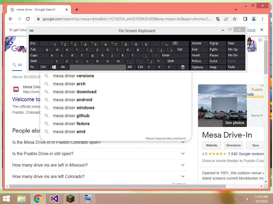The image size is (273, 204).
Task: Open 1,540 Google reviews link
Action: click(246, 154)
